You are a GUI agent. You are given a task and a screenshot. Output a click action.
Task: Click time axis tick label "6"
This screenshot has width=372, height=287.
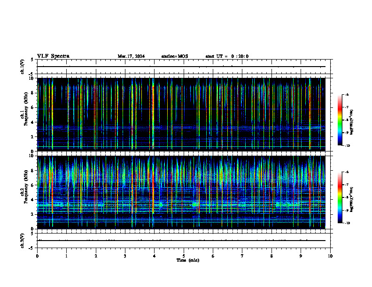[x=213, y=256]
